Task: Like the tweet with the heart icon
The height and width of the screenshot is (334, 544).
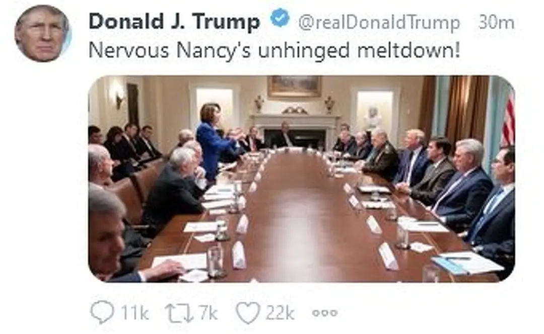Action: [248, 313]
